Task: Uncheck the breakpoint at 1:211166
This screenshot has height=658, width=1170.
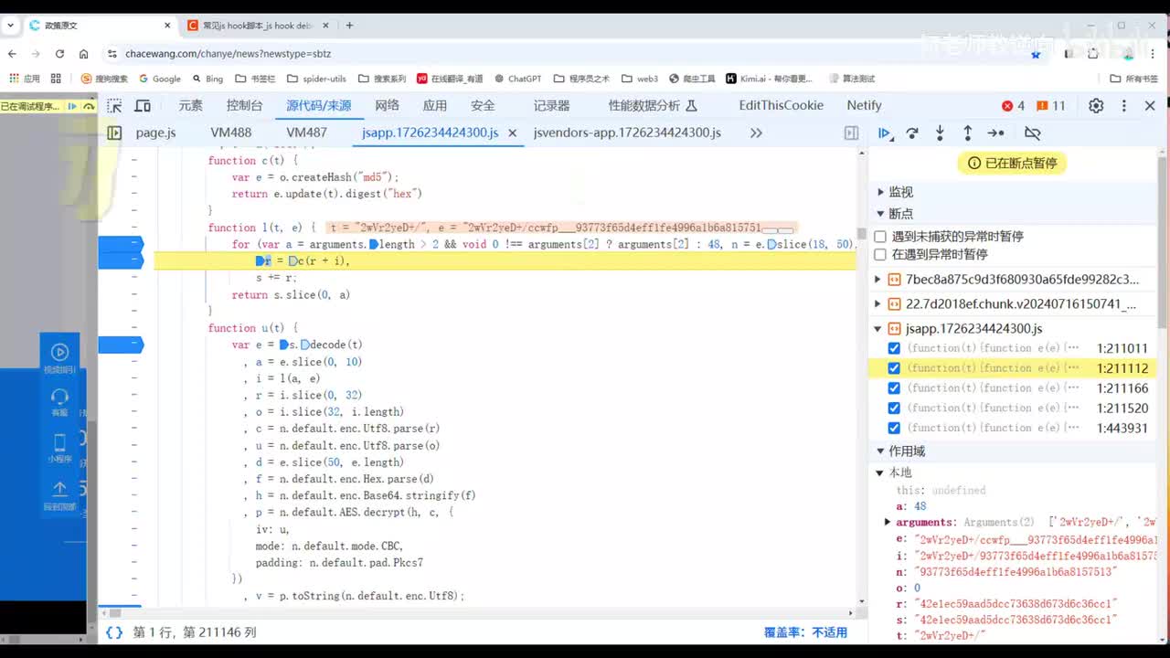Action: (x=894, y=388)
